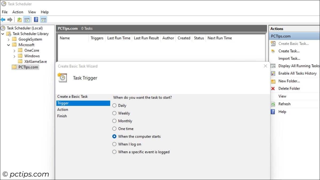Viewport: 320px width, 180px height.
Task: Click the red X Delete Folder icon
Action: [x=273, y=89]
